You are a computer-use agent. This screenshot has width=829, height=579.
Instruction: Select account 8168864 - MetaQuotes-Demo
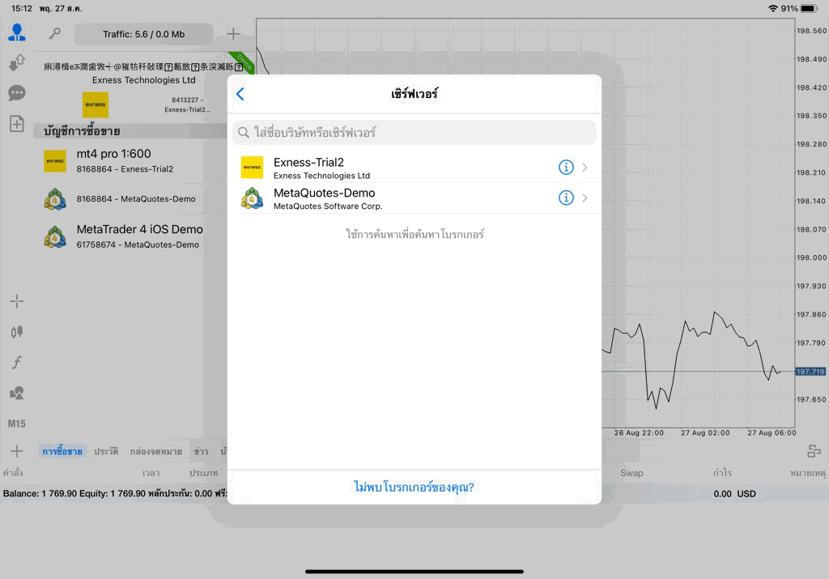131,199
